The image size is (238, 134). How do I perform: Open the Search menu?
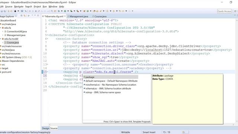point(29,7)
